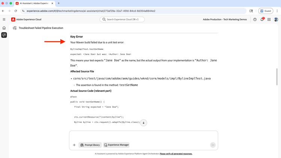Go back with browser back arrow
The image size is (281, 158).
(3, 11)
